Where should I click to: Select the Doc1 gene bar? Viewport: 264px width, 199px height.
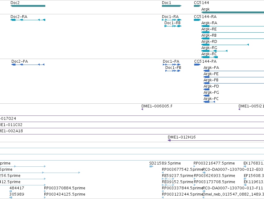[172, 6]
